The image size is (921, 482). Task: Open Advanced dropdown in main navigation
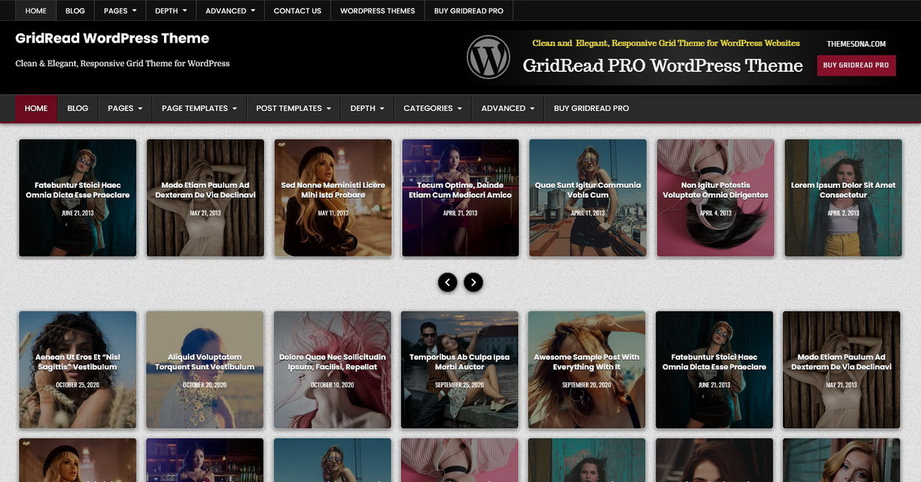[x=508, y=108]
